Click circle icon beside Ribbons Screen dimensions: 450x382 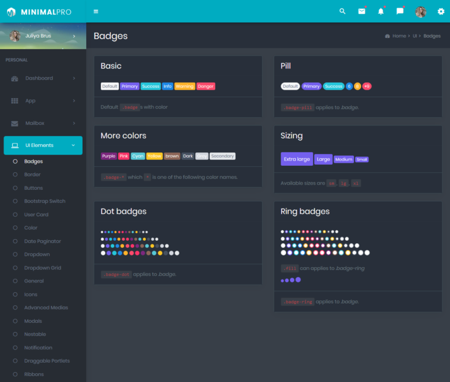[x=15, y=374]
